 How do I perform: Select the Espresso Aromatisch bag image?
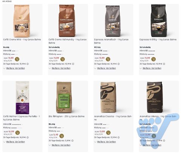click(x=113, y=21)
